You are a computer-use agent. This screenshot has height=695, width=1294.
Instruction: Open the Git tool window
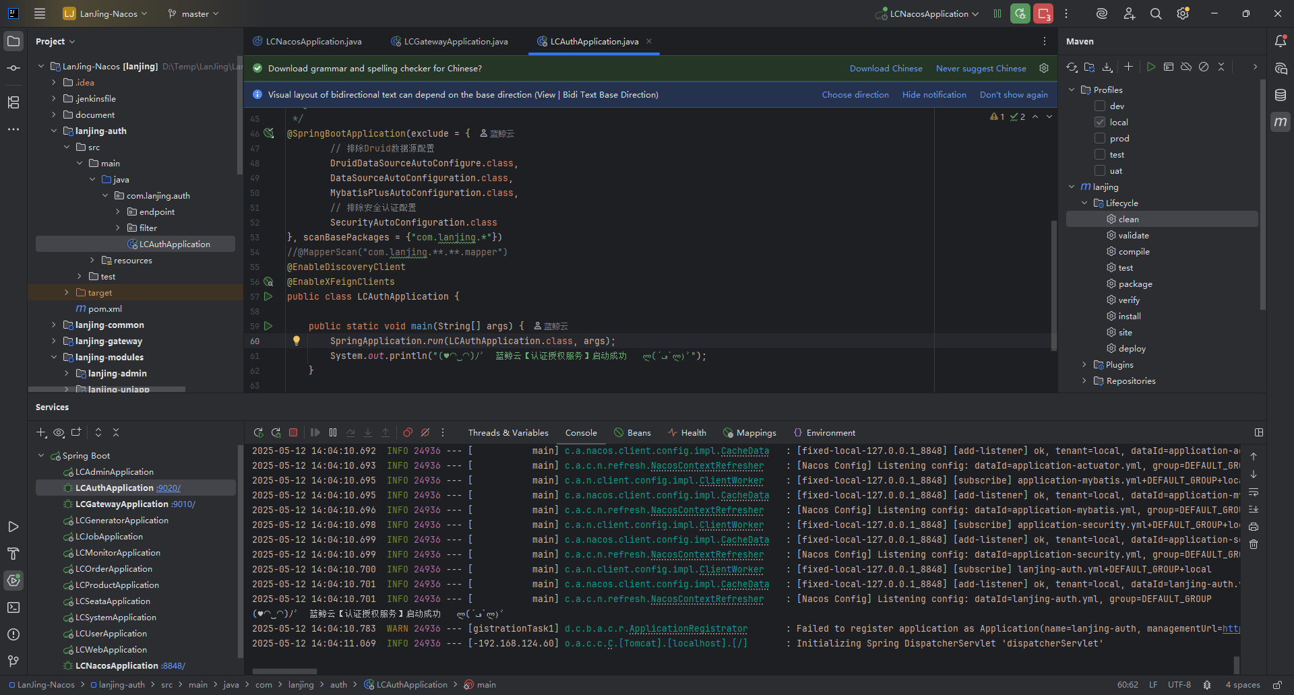click(13, 661)
